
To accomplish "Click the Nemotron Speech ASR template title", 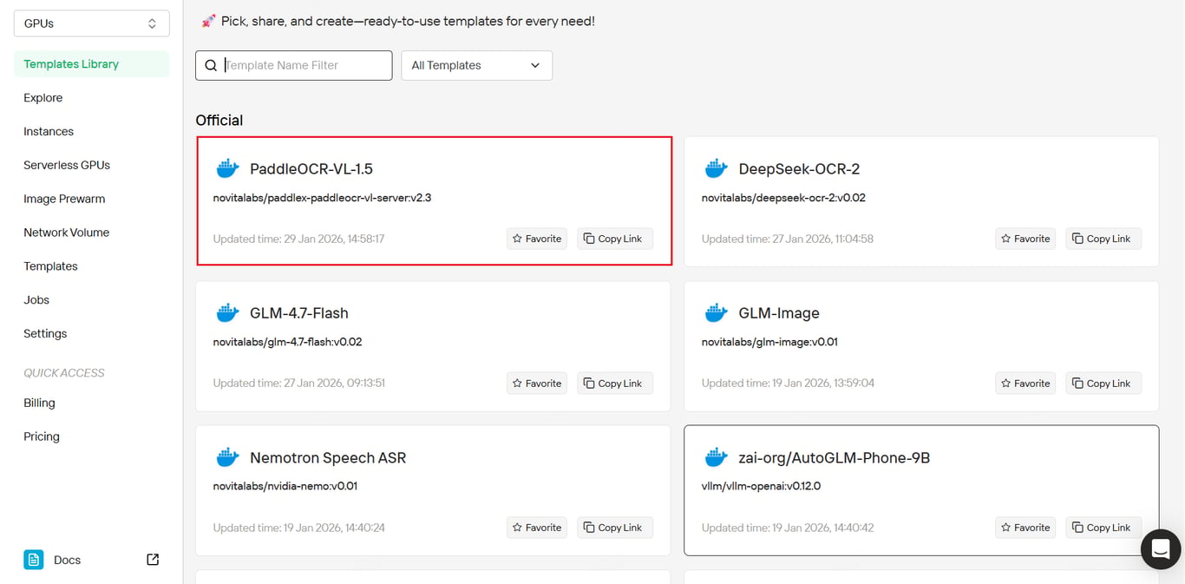I will point(328,457).
